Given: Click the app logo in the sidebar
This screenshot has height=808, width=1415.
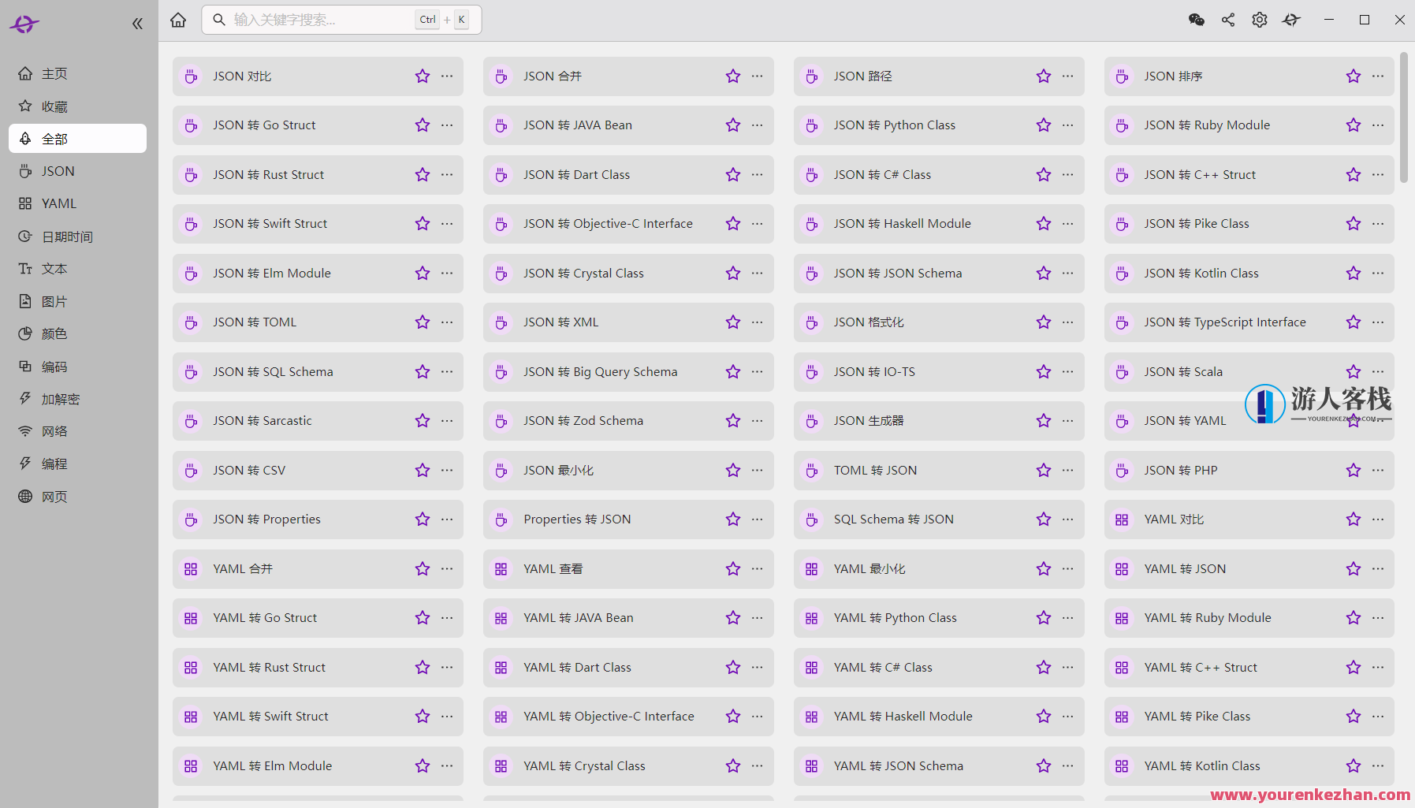Looking at the screenshot, I should coord(24,24).
